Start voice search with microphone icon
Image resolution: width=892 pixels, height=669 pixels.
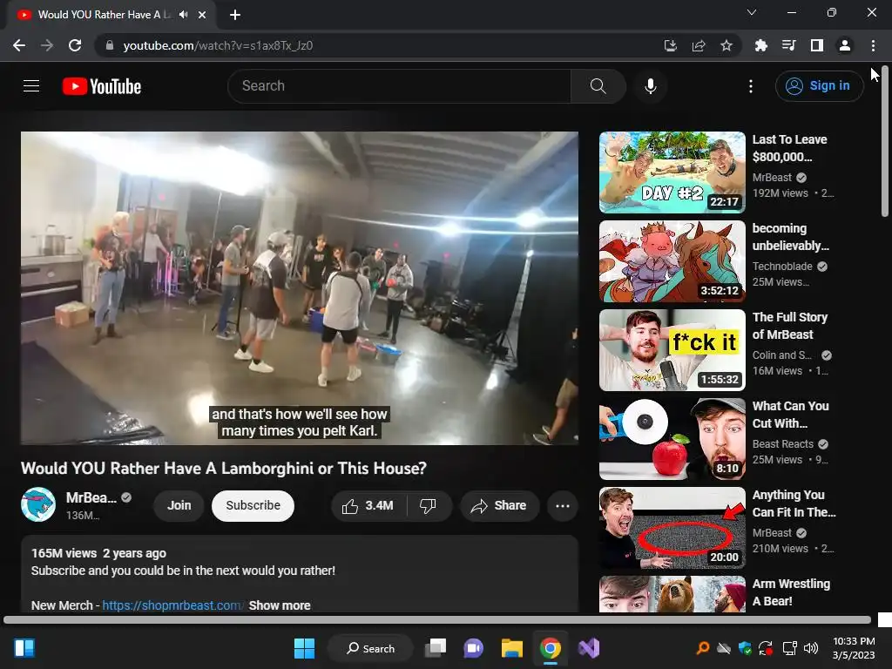pos(650,86)
